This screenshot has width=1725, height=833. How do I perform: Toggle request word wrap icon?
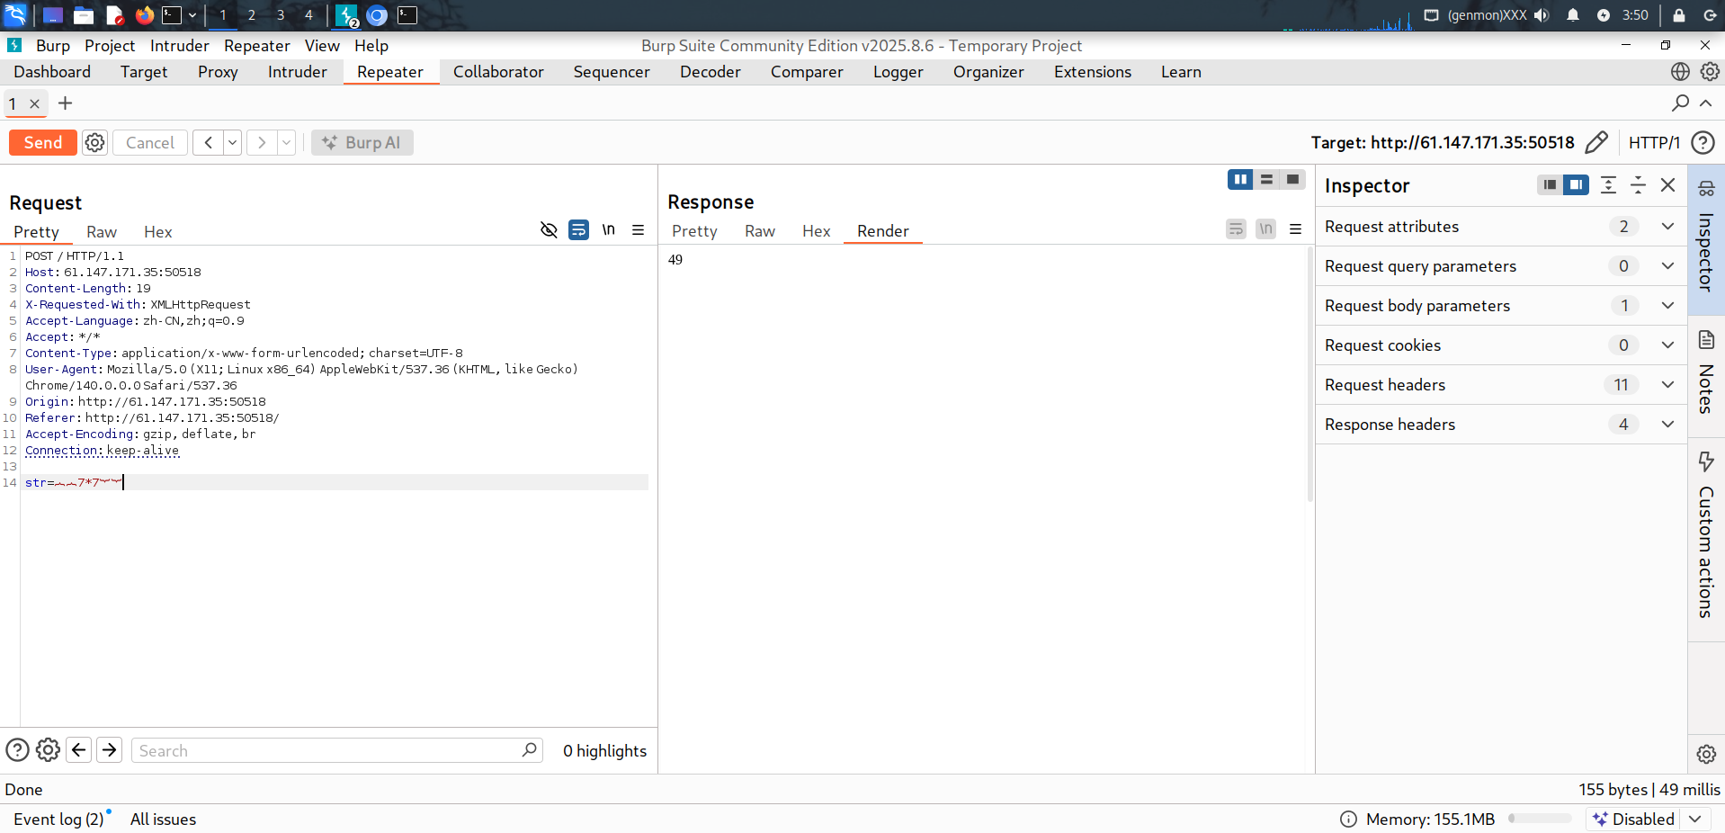pyautogui.click(x=578, y=229)
